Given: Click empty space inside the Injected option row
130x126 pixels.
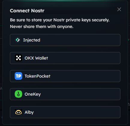Looking at the screenshot, I should tap(80, 40).
